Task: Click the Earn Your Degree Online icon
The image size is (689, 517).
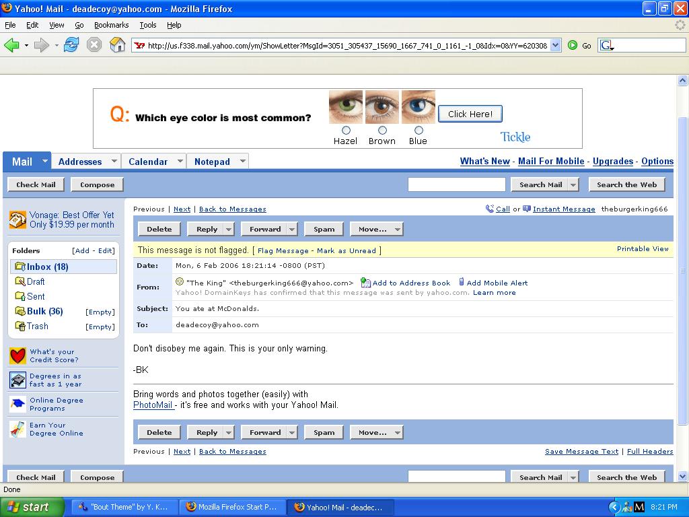Action: pos(17,429)
